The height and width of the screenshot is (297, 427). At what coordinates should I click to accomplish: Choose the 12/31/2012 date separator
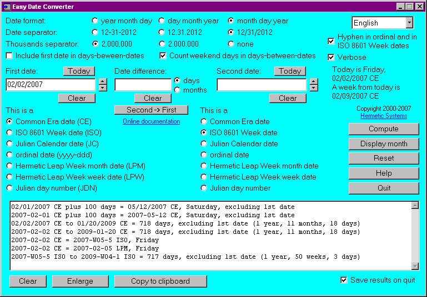pos(231,32)
